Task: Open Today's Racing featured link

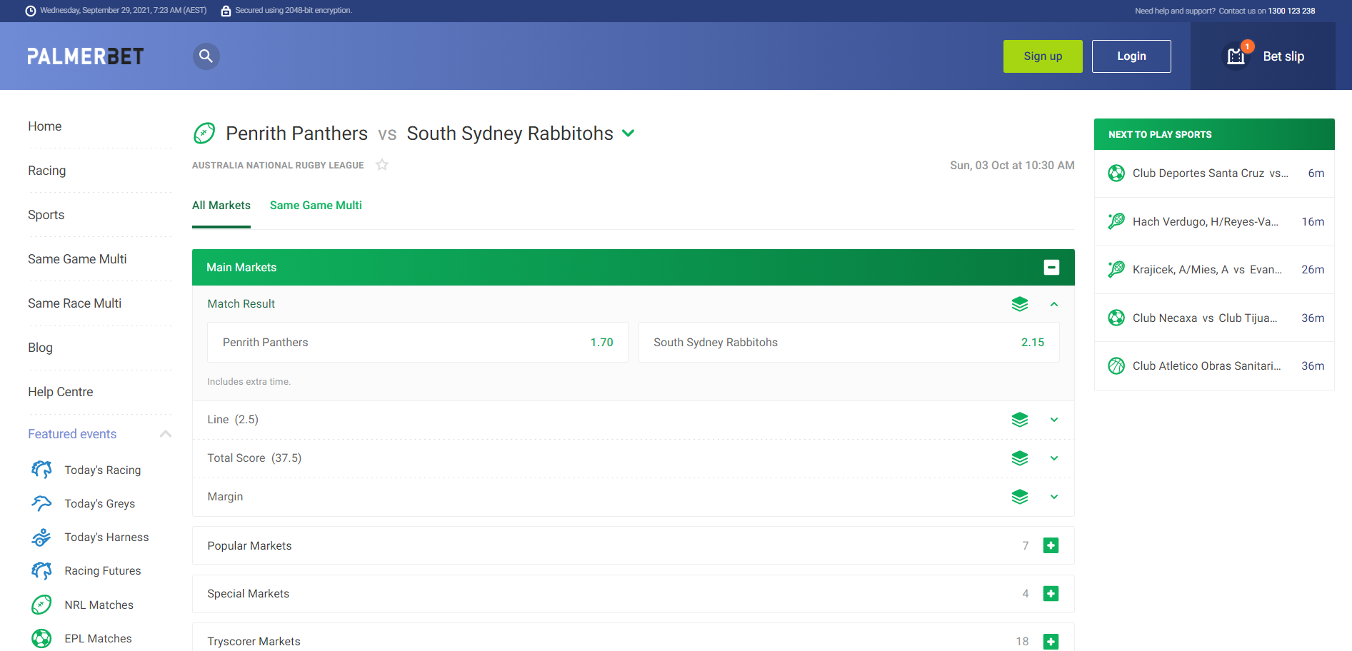Action: 103,470
